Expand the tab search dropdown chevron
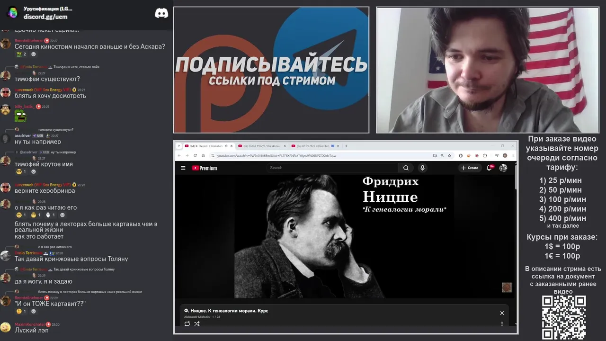The image size is (606, 341). 178,146
